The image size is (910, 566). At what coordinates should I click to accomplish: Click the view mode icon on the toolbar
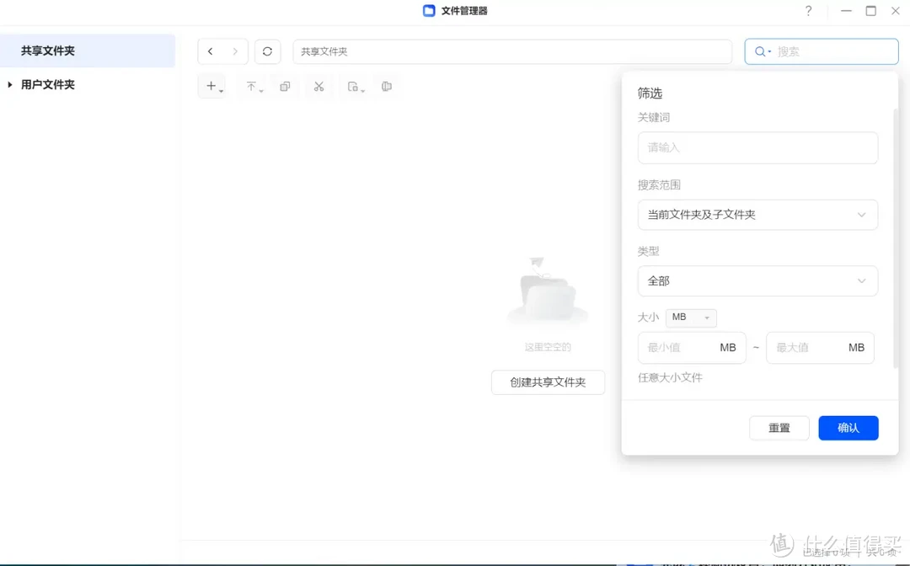click(x=386, y=85)
